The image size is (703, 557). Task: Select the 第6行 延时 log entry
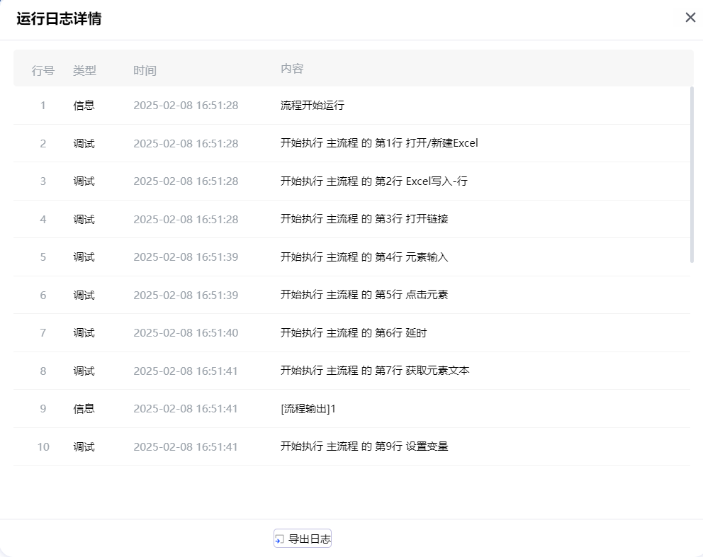[354, 333]
